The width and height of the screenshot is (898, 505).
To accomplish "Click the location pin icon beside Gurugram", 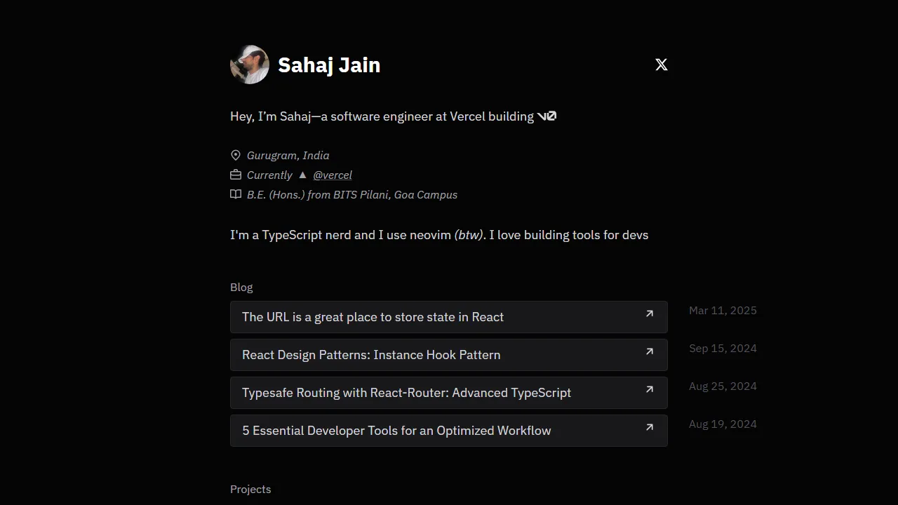I will click(236, 155).
